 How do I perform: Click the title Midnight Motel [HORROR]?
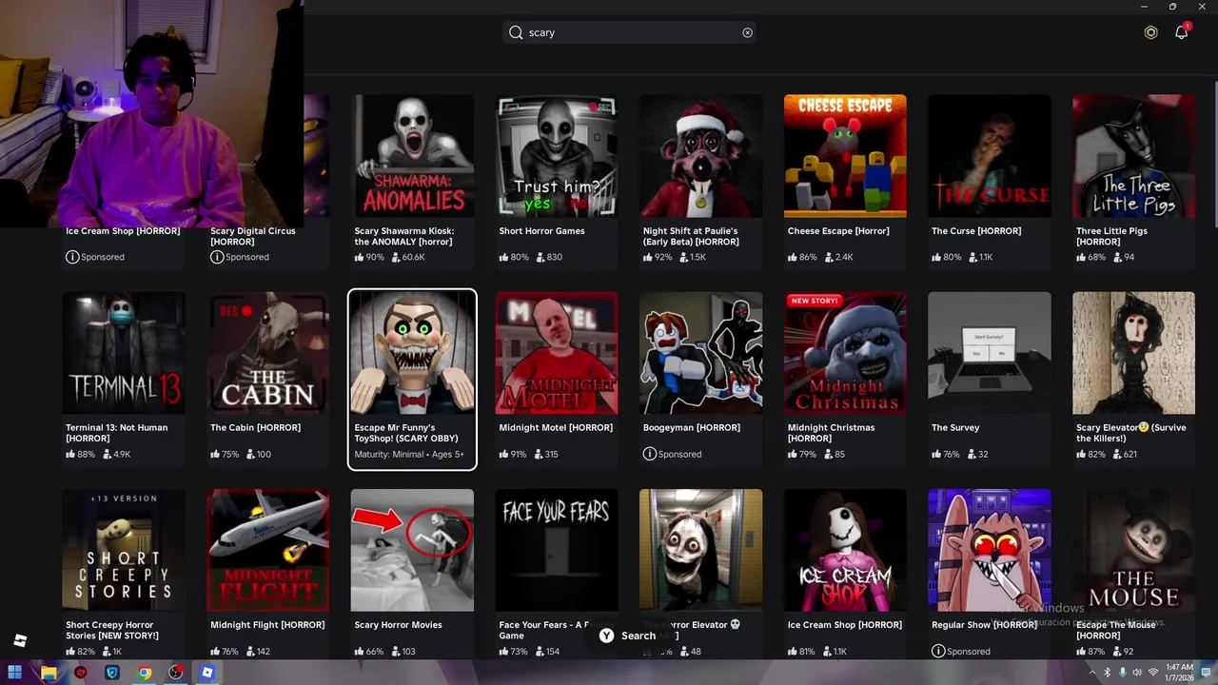coord(556,428)
